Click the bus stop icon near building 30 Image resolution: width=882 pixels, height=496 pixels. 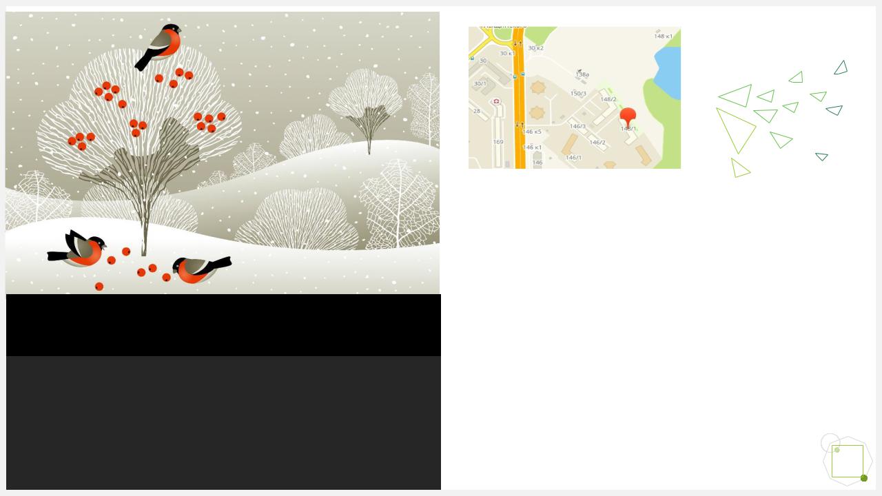pyautogui.click(x=471, y=58)
